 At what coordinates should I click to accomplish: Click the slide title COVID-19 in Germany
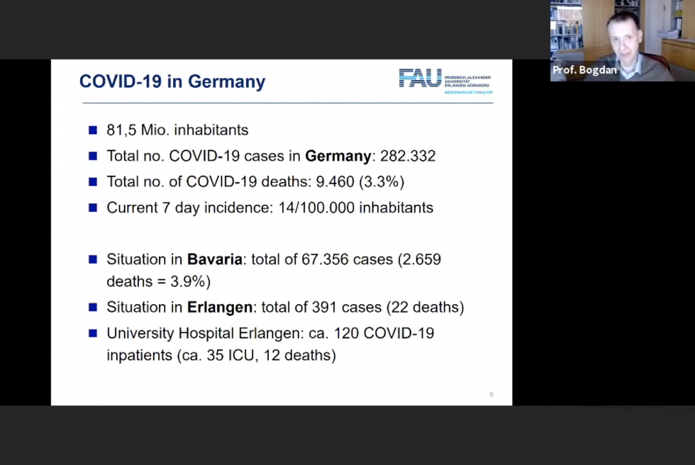tap(172, 82)
